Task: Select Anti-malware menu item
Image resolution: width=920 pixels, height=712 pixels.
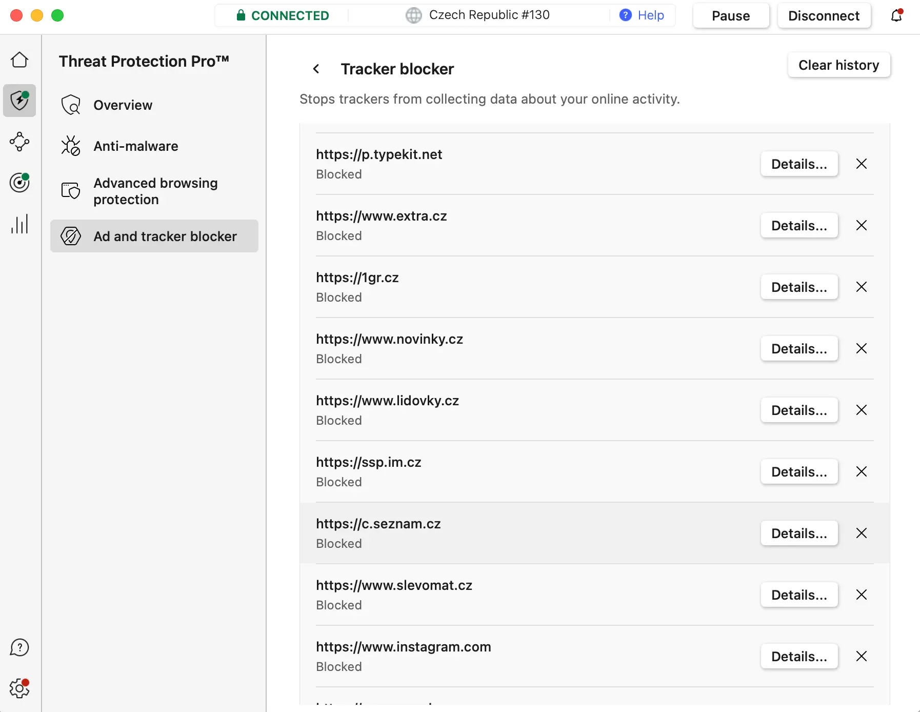Action: [x=135, y=146]
